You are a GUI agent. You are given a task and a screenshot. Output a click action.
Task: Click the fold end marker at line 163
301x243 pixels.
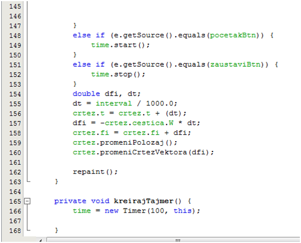(x=28, y=180)
